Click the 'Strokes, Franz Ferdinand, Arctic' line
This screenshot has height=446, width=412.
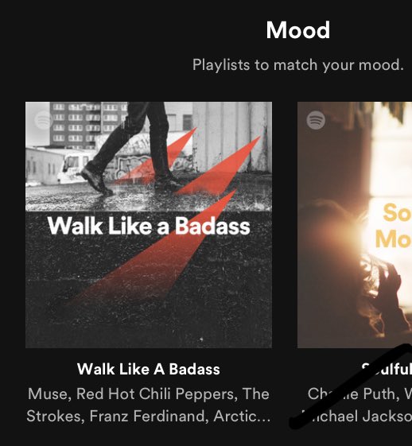(x=149, y=416)
